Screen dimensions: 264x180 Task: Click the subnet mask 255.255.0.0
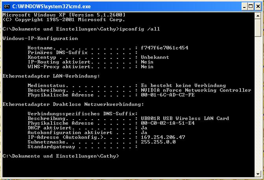[158, 142]
